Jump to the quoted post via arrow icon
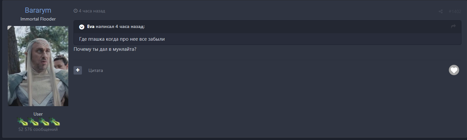 tap(453, 26)
